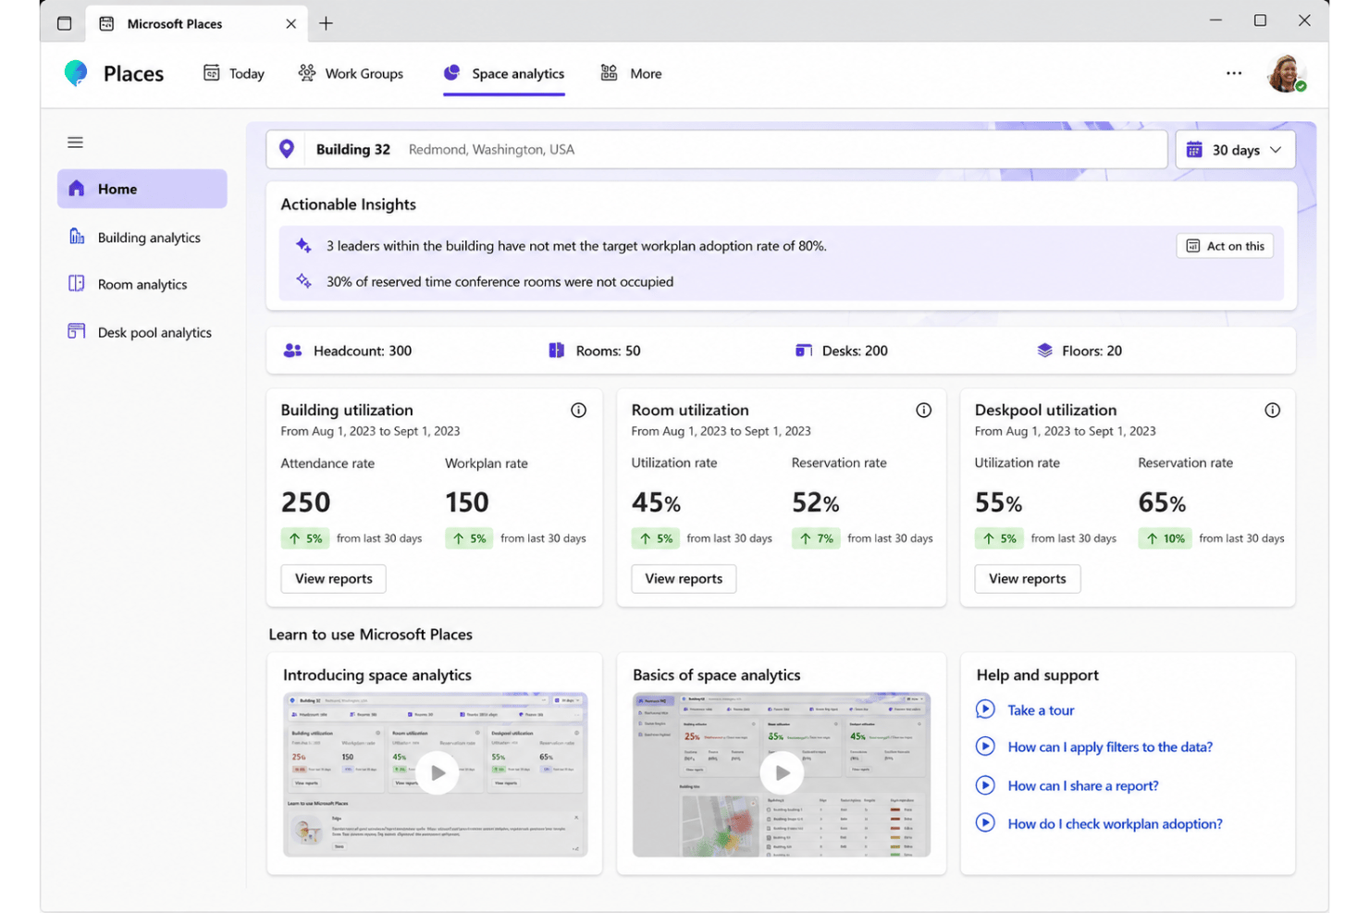Click Deskpool Reservation rate 65%
Image resolution: width=1369 pixels, height=913 pixels.
(1162, 503)
